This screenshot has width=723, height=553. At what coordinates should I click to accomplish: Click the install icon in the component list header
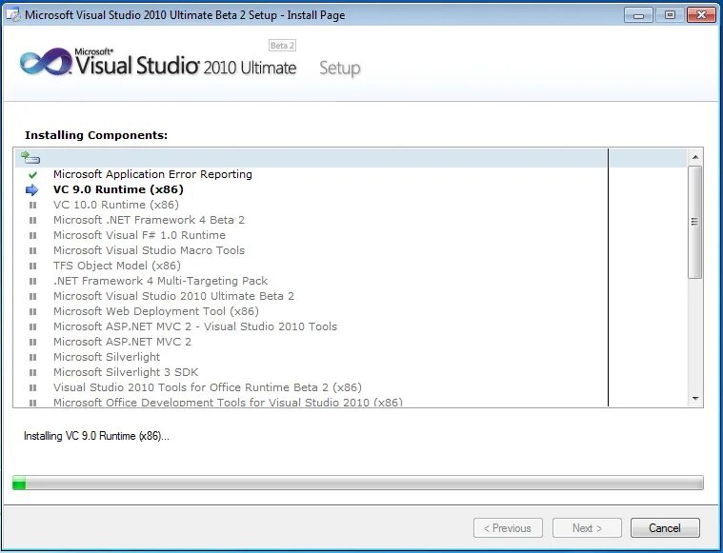pyautogui.click(x=30, y=157)
